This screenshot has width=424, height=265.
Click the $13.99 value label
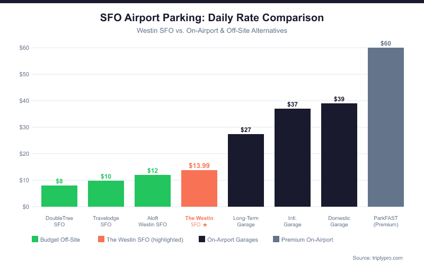click(199, 166)
